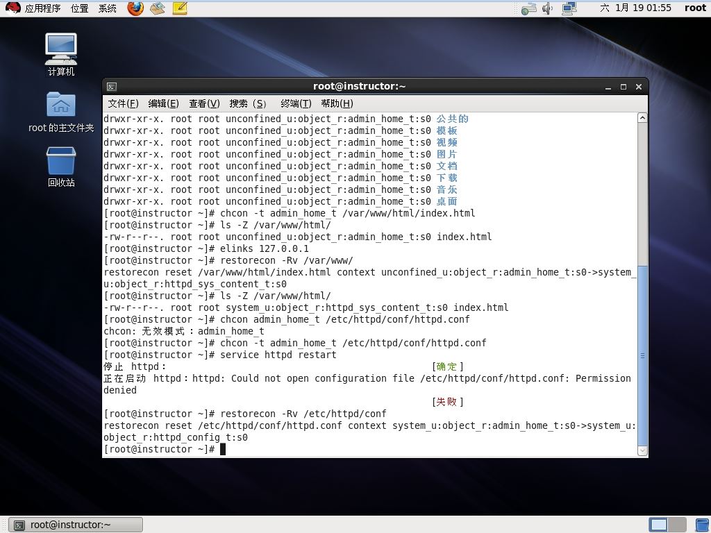Open the terminal 终端(T) menu
The height and width of the screenshot is (533, 711).
pyautogui.click(x=296, y=104)
